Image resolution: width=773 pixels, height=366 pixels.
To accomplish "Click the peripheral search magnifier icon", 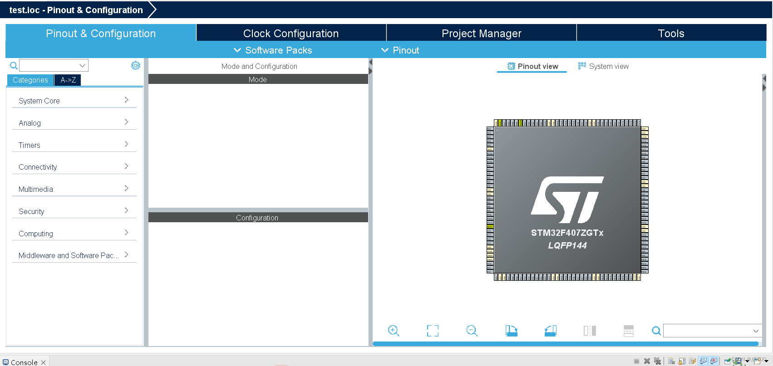I will 14,66.
